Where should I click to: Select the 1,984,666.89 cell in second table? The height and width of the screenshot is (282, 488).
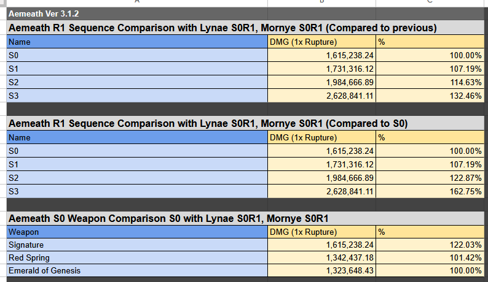tap(321, 178)
